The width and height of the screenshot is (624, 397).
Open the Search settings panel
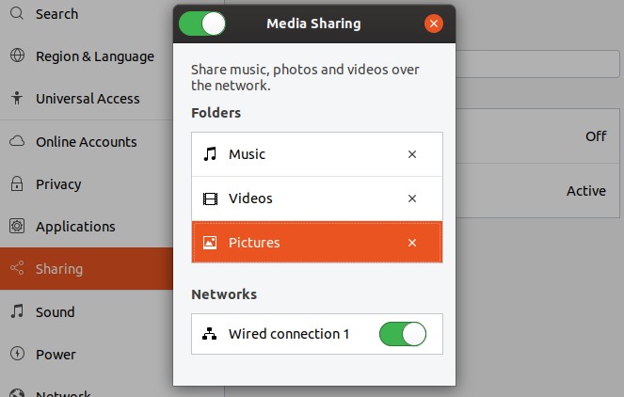point(56,14)
